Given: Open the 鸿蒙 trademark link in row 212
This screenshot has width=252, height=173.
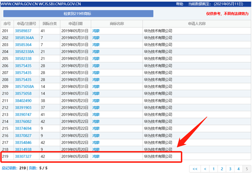Looking at the screenshot, I should (x=96, y=108).
